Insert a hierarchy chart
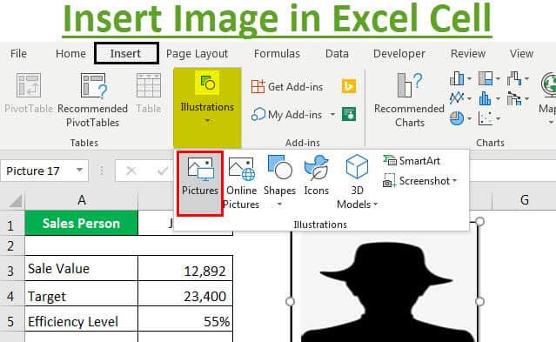Screen dimensions: 556x342 point(486,78)
